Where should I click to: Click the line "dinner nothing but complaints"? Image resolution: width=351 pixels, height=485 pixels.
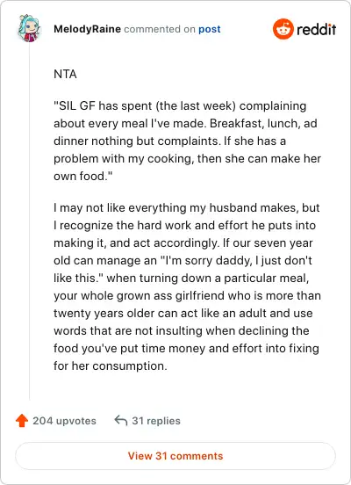click(x=169, y=141)
